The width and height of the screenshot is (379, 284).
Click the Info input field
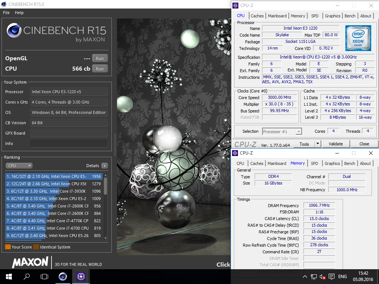point(69,143)
